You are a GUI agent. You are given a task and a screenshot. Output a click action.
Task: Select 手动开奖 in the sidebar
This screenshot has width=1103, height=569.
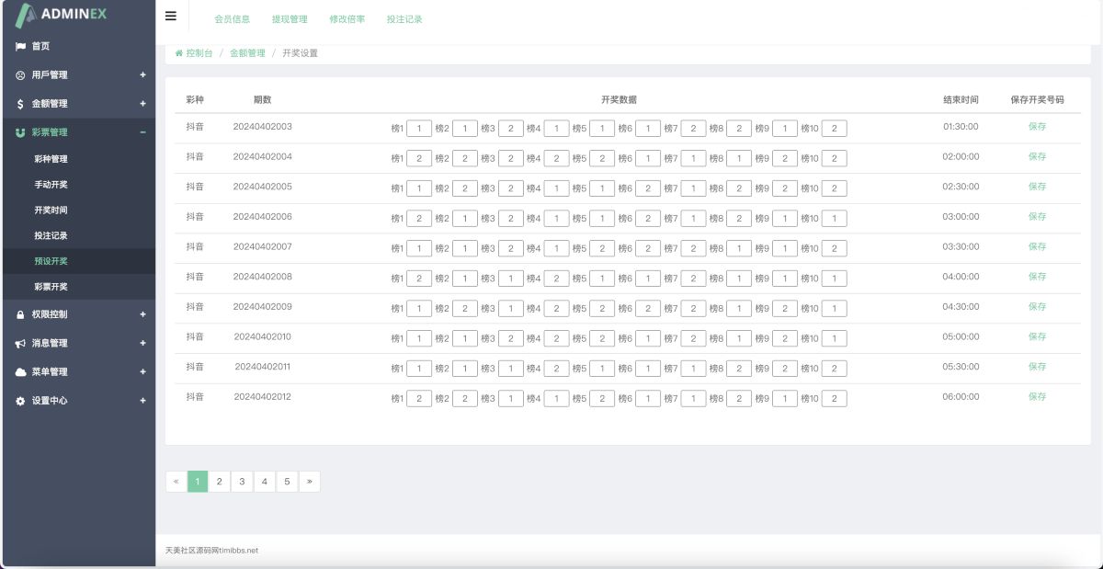pos(51,185)
